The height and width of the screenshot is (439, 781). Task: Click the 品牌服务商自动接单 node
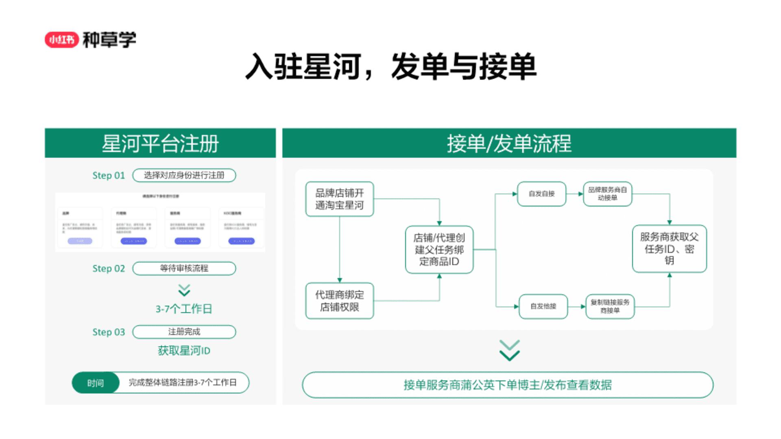607,194
